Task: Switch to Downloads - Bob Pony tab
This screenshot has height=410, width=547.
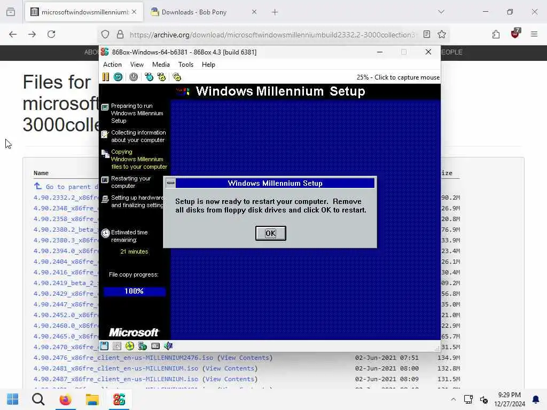Action: click(x=204, y=12)
